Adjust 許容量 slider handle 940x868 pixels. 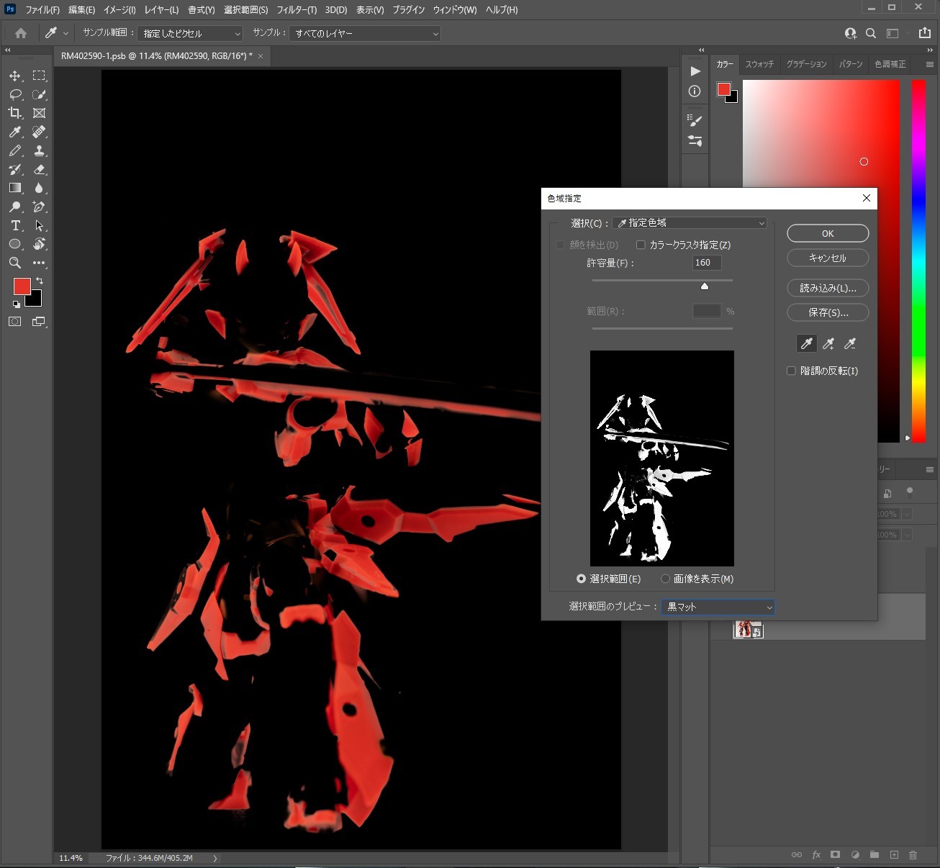coord(705,286)
